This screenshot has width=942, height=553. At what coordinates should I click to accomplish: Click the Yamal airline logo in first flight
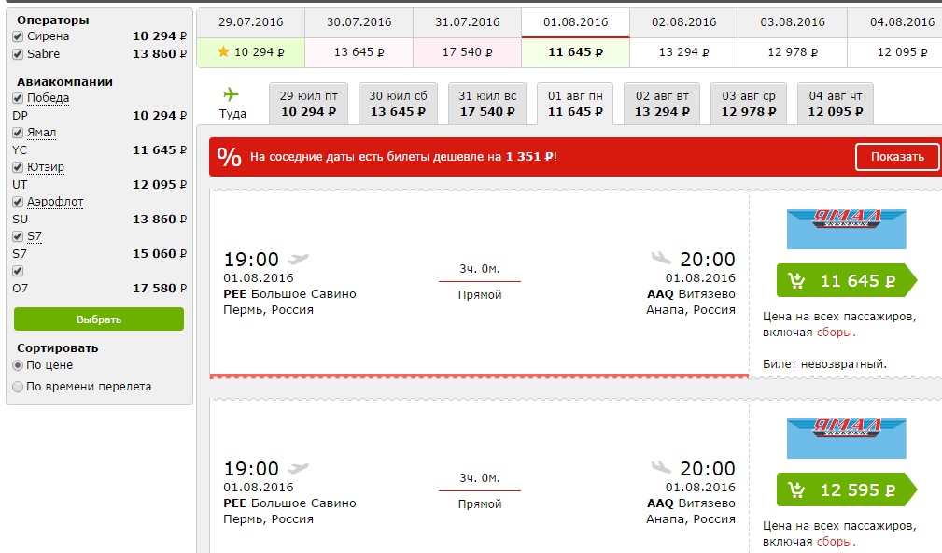(846, 229)
